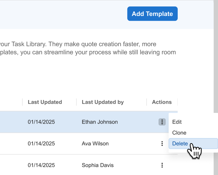Click the Actions column header
This screenshot has height=175, width=218.
pos(162,102)
